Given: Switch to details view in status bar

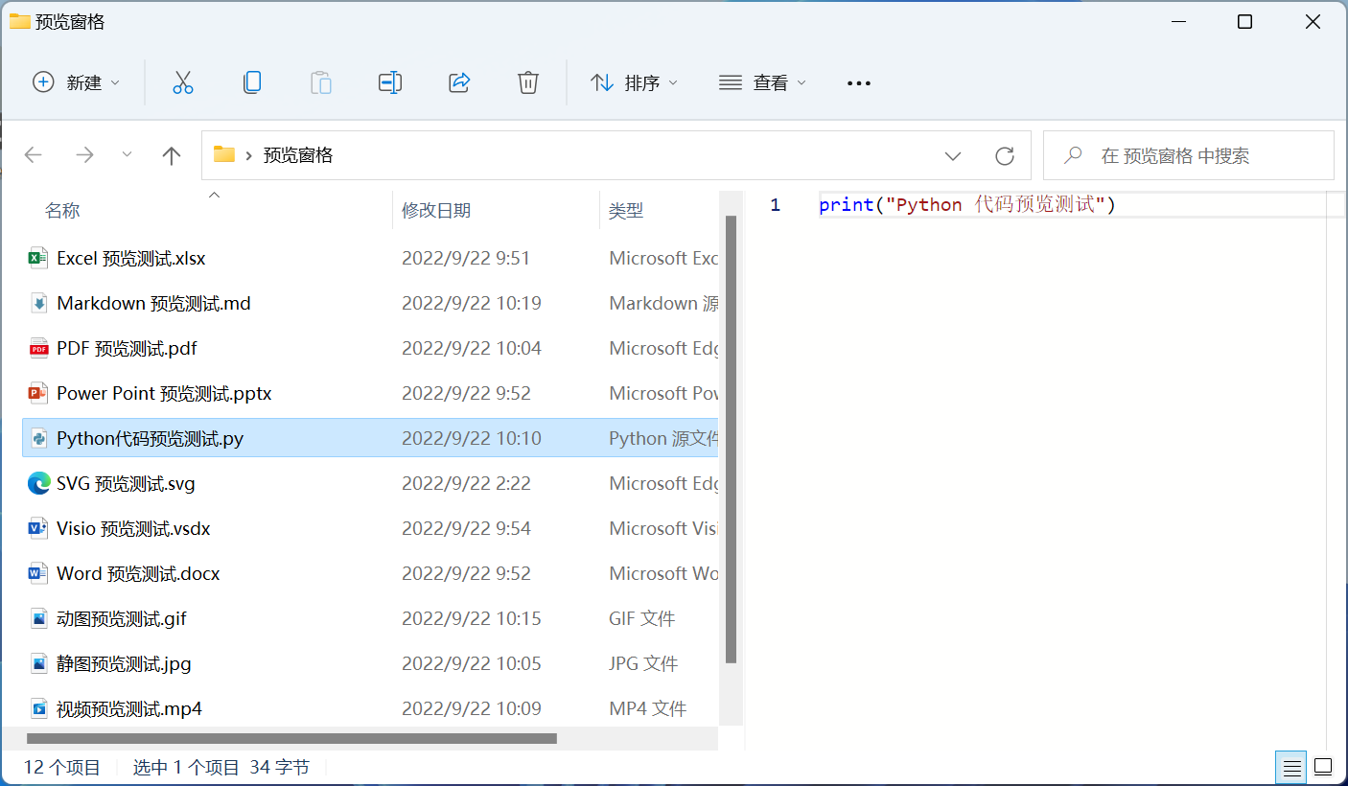Looking at the screenshot, I should click(x=1291, y=767).
